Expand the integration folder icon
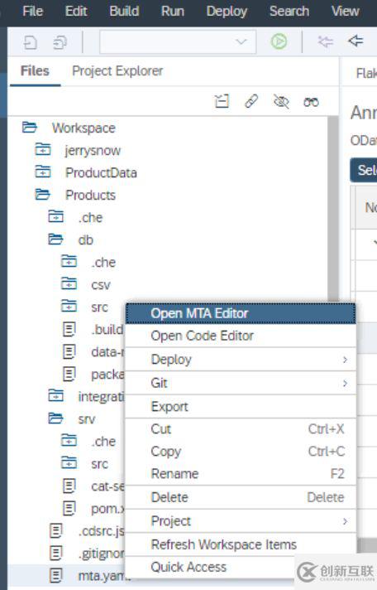Screen dimensions: 377x590 56,396
